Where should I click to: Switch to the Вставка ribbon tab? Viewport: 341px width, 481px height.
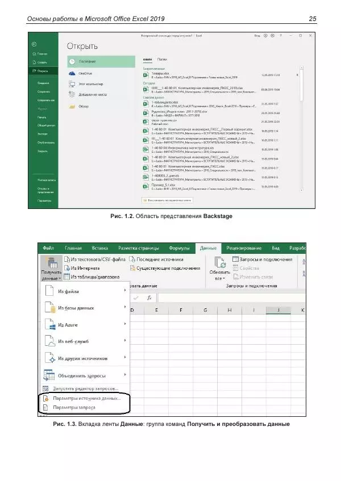[100, 248]
